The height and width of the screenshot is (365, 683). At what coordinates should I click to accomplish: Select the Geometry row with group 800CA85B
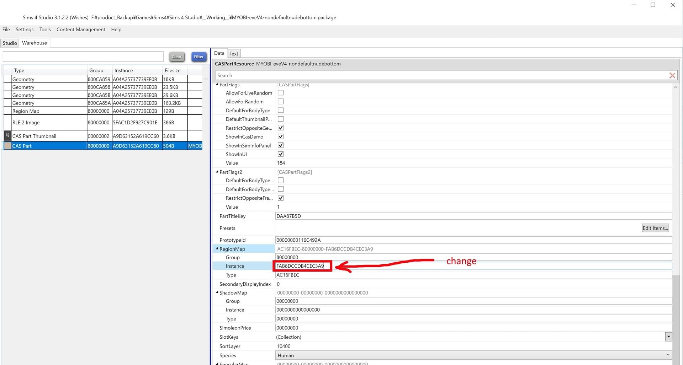(103, 95)
